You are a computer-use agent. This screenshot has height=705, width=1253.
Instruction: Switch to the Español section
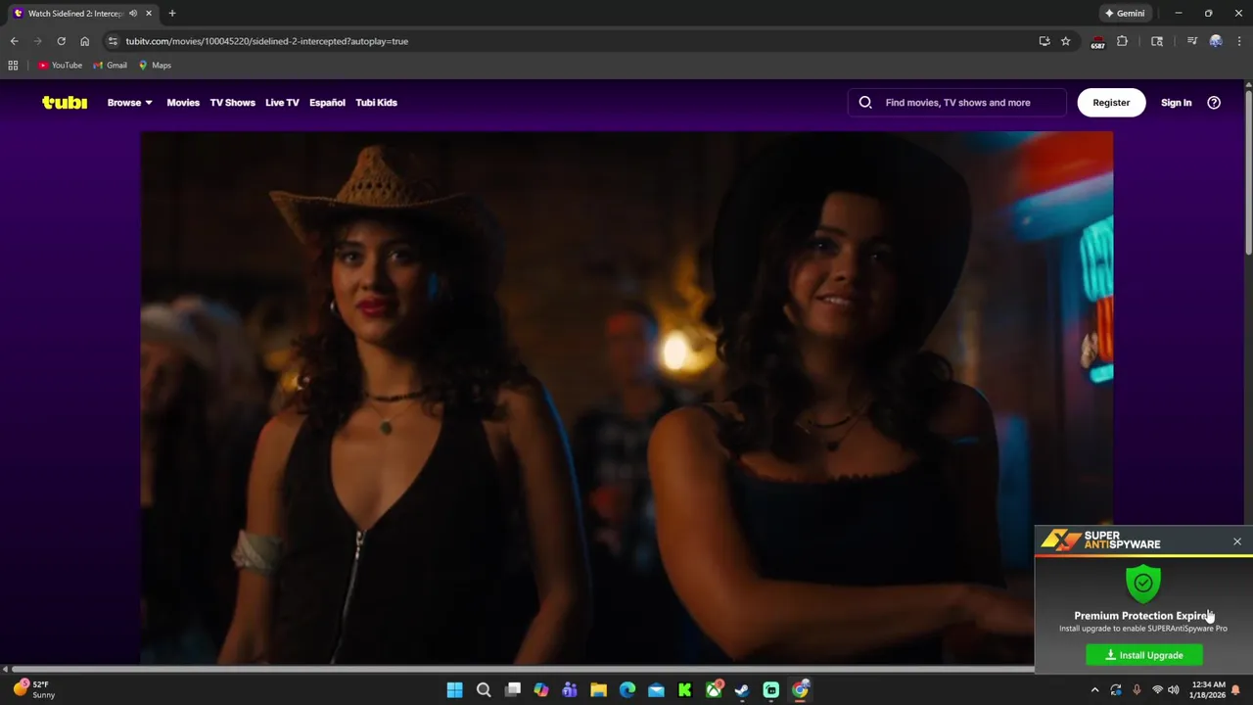tap(327, 103)
